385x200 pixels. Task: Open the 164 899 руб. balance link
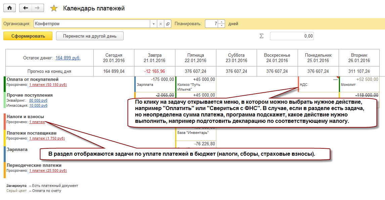click(x=68, y=58)
